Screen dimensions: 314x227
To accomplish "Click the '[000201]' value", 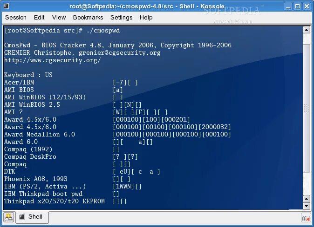I will (176, 119).
